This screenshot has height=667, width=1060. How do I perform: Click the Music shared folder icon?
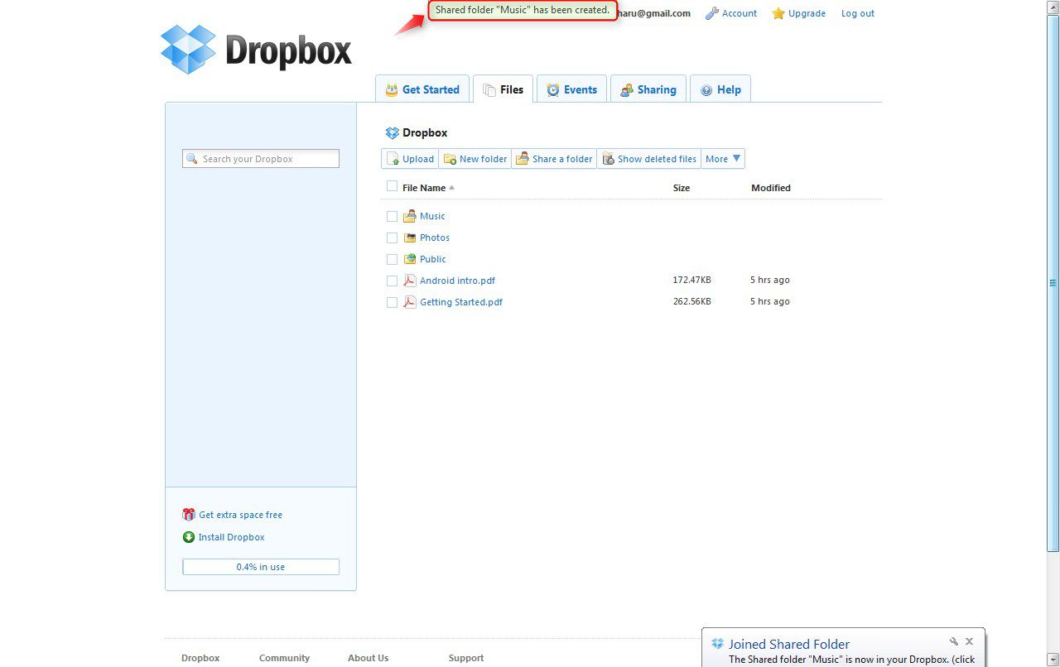click(x=409, y=216)
